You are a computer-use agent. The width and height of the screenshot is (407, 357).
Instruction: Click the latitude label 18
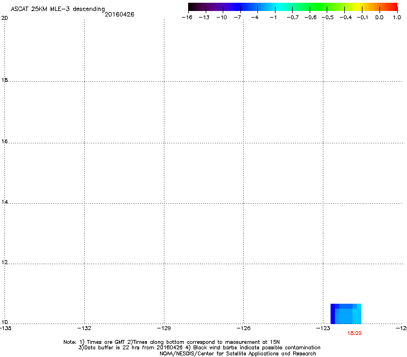tap(4, 80)
